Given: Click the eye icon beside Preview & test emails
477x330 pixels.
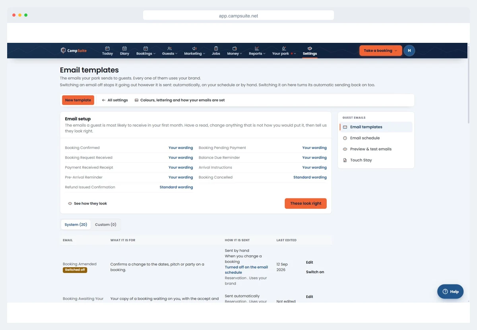Looking at the screenshot, I should coord(345,149).
